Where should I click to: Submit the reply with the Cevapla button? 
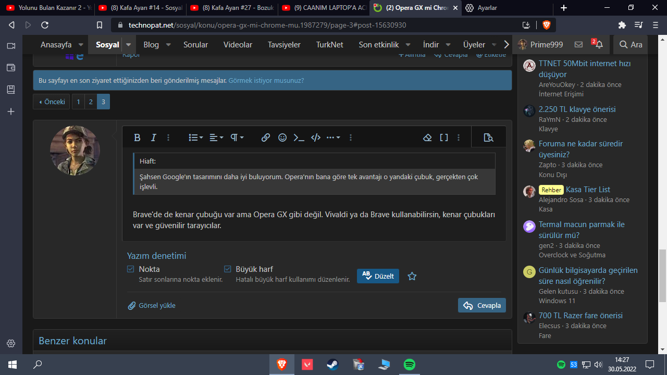[482, 305]
